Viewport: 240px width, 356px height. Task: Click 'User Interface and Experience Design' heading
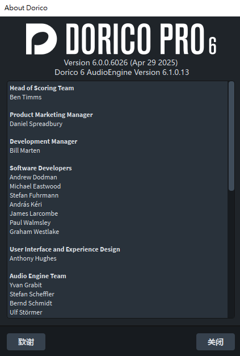tap(65, 249)
